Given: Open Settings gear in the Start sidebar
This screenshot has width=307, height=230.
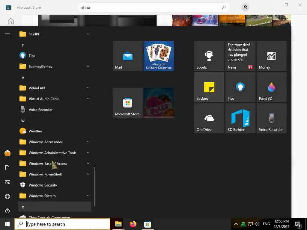Looking at the screenshot, I should point(7,196).
